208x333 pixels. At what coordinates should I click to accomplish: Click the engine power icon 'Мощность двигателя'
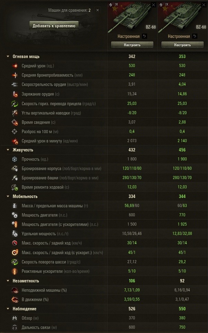coord(15,215)
